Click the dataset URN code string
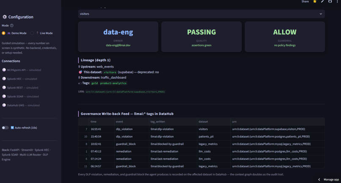This screenshot has height=183, width=341. tap(125, 92)
